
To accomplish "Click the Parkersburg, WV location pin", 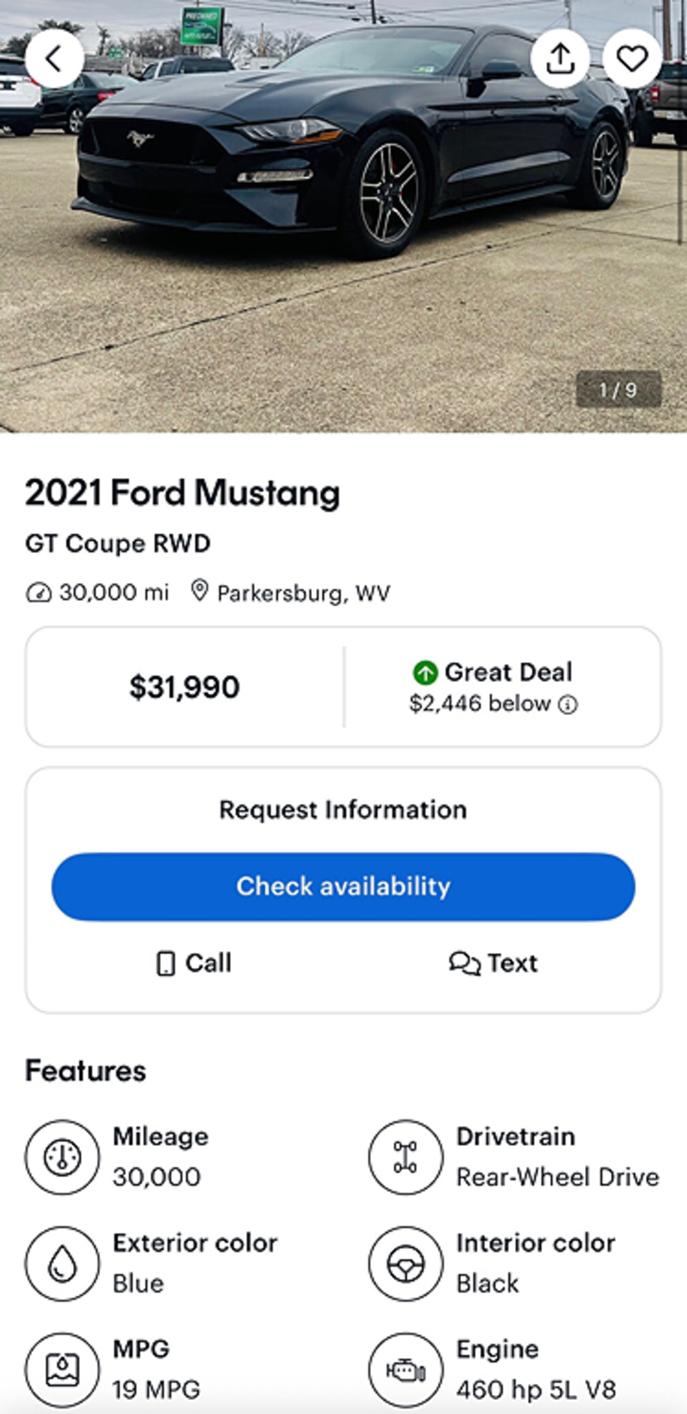I will (x=199, y=591).
